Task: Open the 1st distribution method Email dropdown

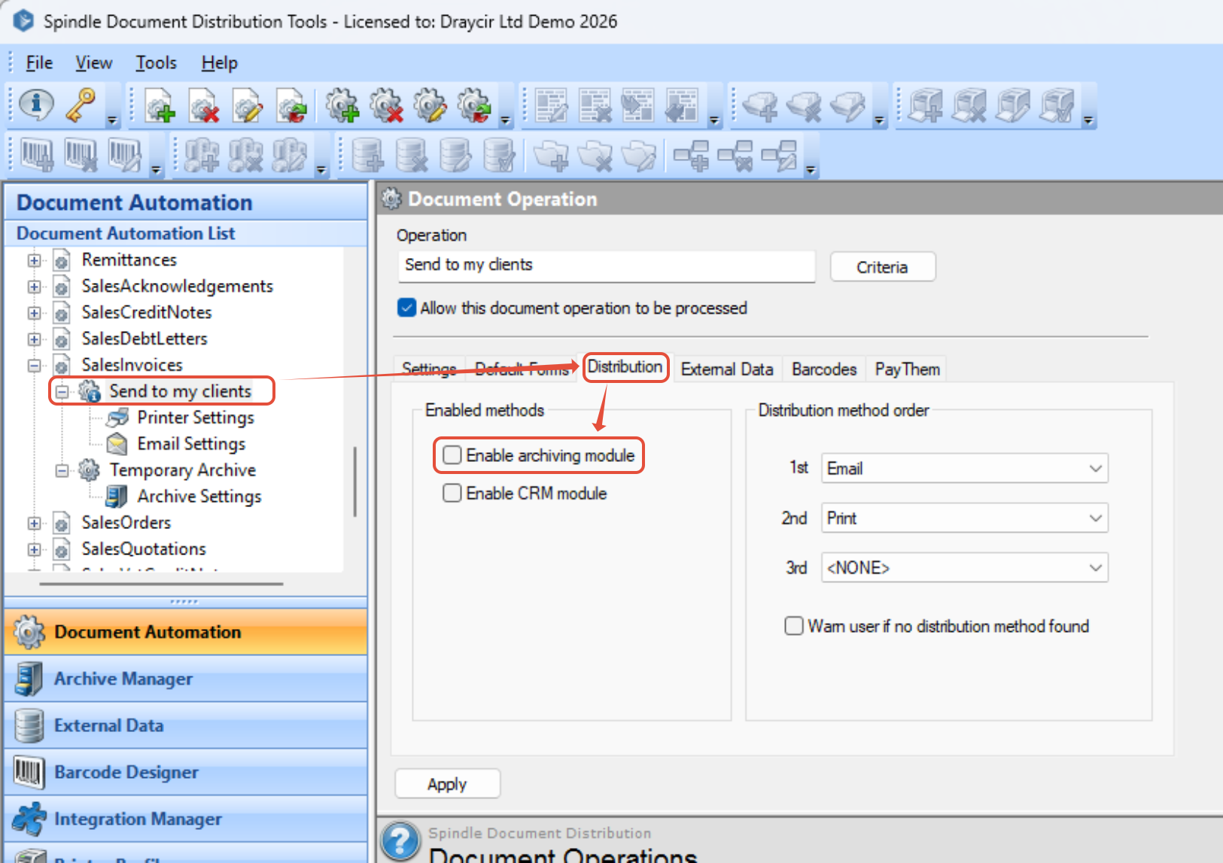Action: (x=965, y=468)
